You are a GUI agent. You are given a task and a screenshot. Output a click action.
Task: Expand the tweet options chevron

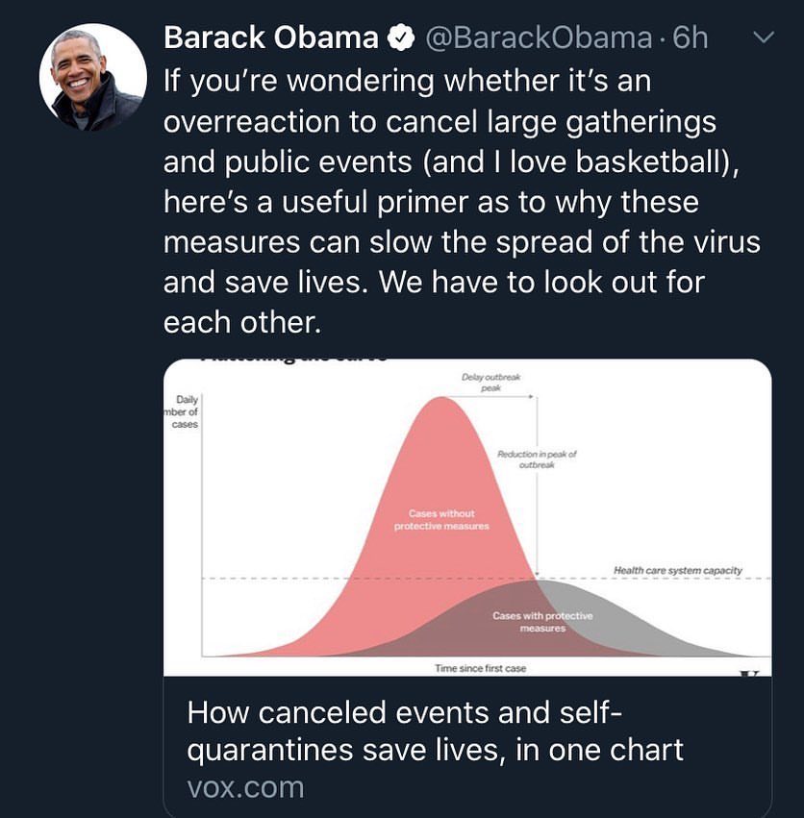[762, 38]
